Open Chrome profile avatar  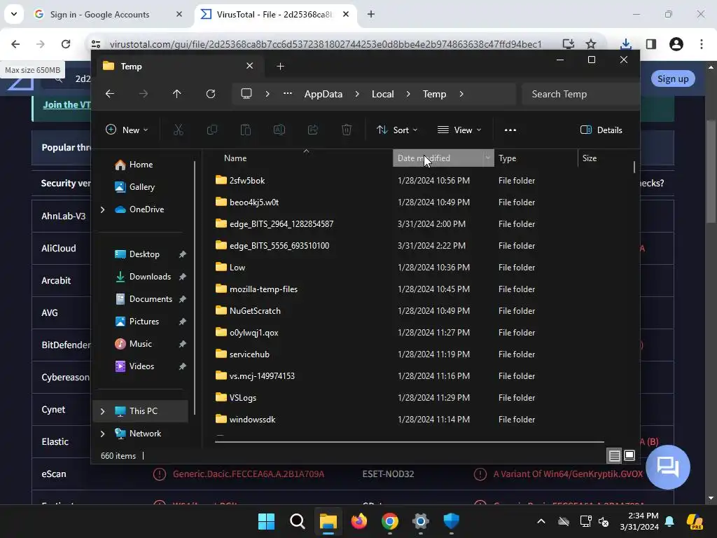click(676, 44)
